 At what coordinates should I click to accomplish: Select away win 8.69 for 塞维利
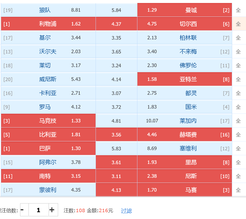pyautogui.click(x=185, y=148)
